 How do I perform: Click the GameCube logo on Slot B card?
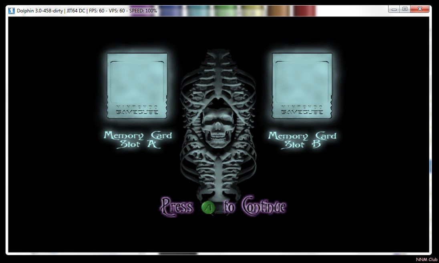pyautogui.click(x=302, y=111)
